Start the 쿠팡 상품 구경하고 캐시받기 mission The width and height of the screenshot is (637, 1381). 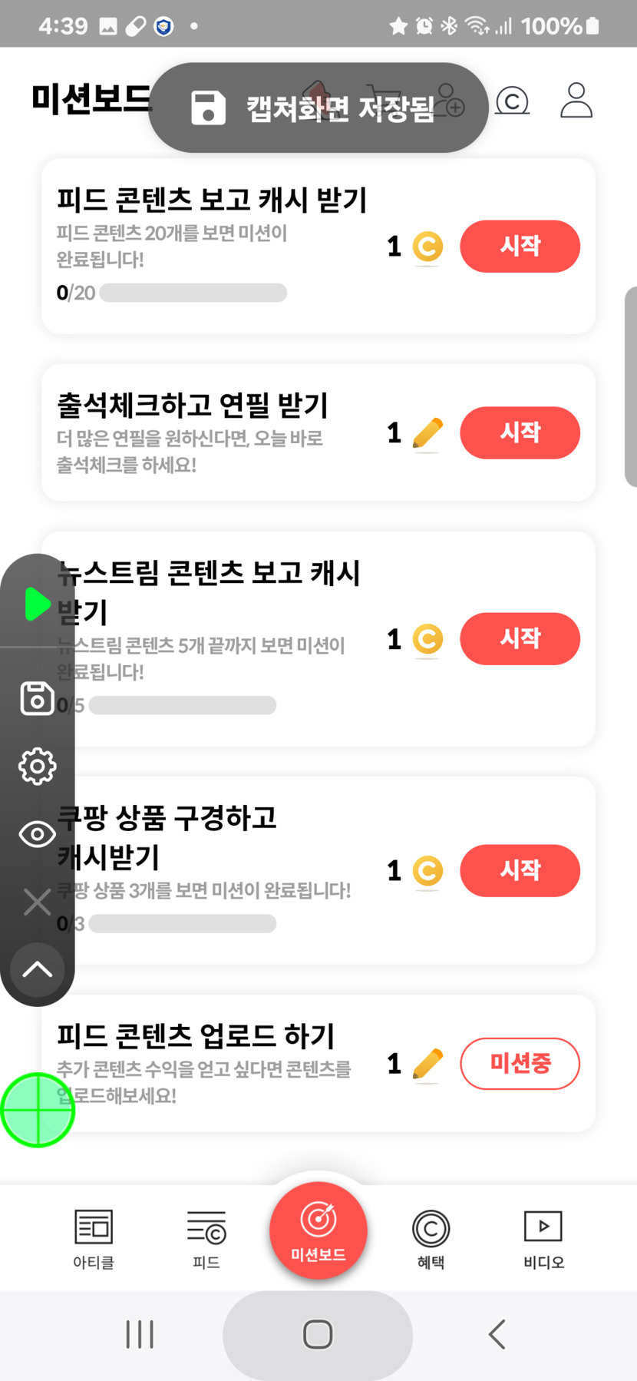[520, 870]
